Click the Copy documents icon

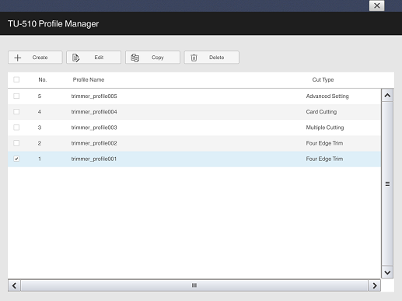click(135, 58)
